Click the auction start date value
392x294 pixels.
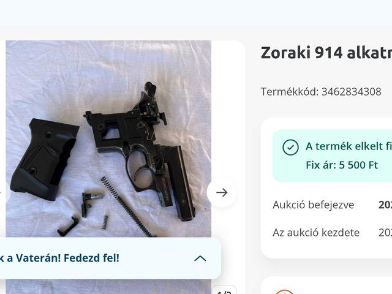[385, 233]
